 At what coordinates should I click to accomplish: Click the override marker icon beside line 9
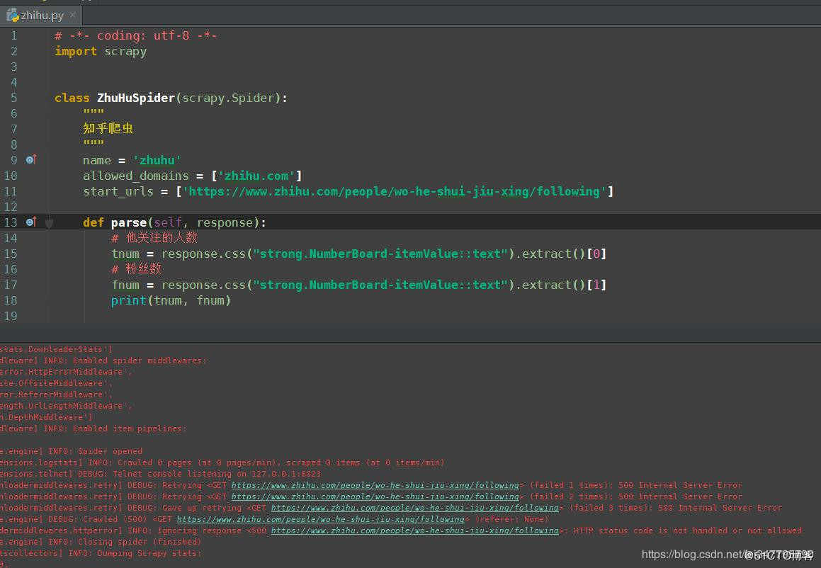pyautogui.click(x=31, y=159)
